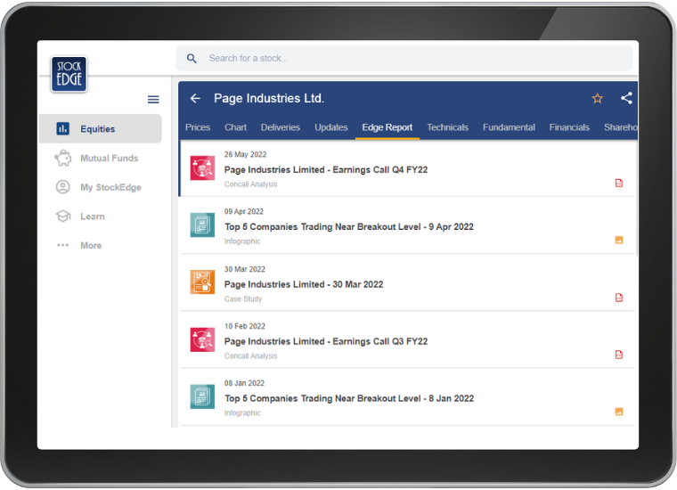The width and height of the screenshot is (677, 490).
Task: Click the three-dots More icon
Action: pyautogui.click(x=63, y=245)
